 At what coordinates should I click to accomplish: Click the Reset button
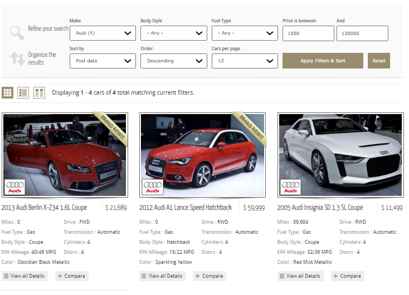[379, 61]
